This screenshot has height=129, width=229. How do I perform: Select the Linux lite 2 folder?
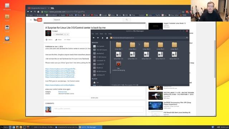pyautogui.click(x=132, y=46)
